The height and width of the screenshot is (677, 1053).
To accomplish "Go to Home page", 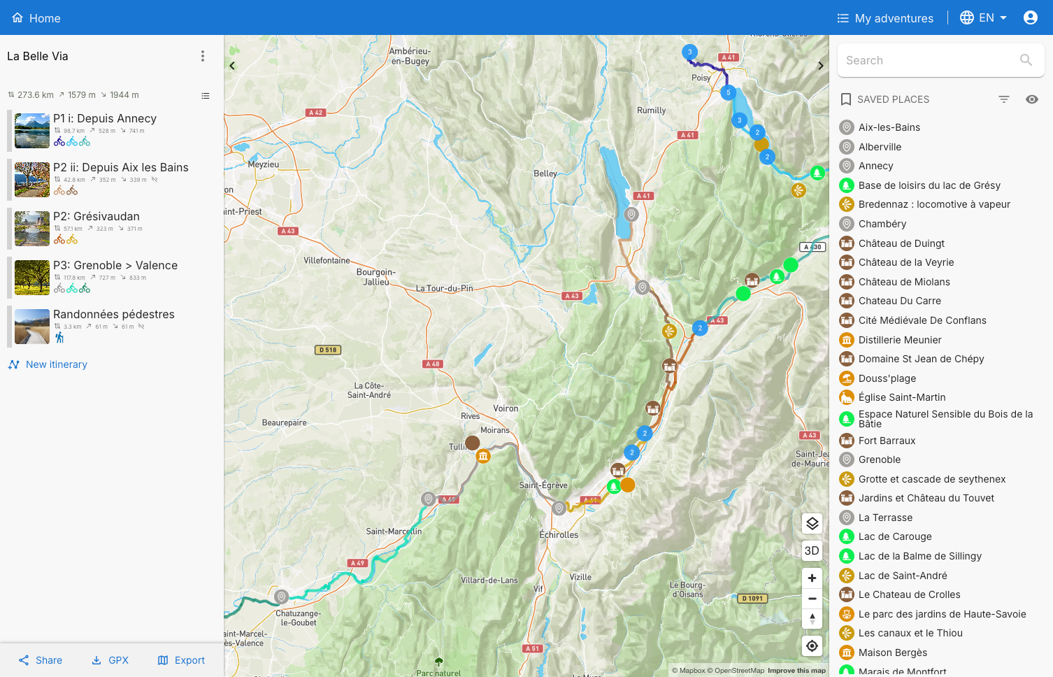I will click(x=36, y=18).
